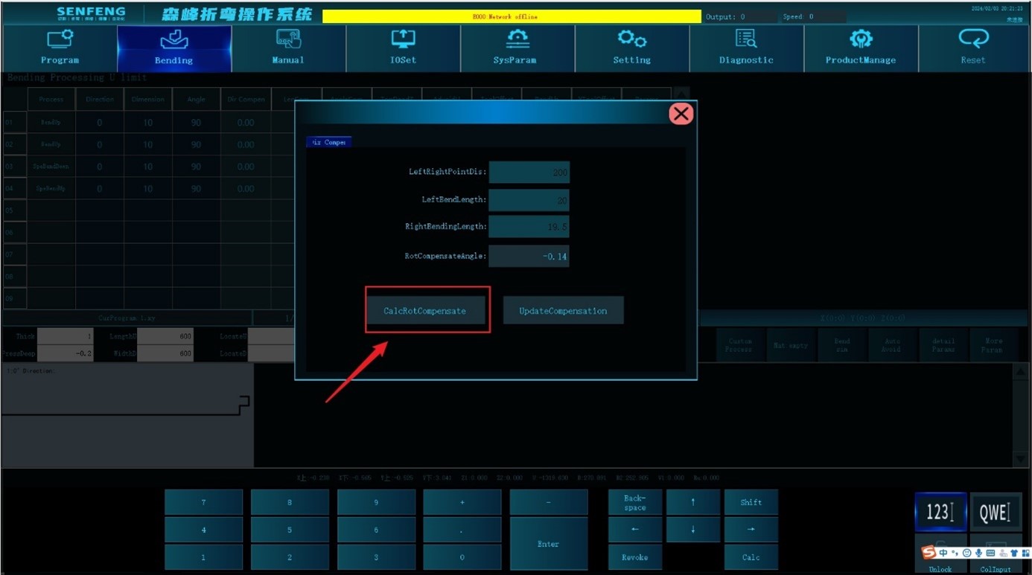Tap the 0 key on keypad

coord(462,557)
